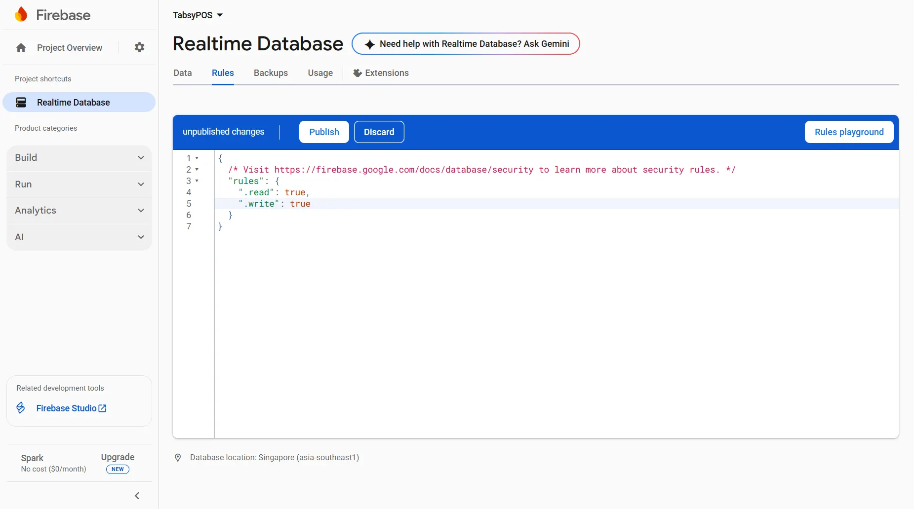
Task: Ask Gemini for Realtime Database help
Action: 466,44
